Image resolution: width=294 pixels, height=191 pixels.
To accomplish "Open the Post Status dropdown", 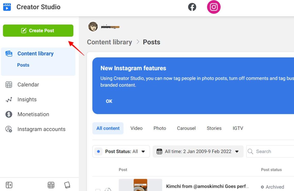I will [121, 151].
